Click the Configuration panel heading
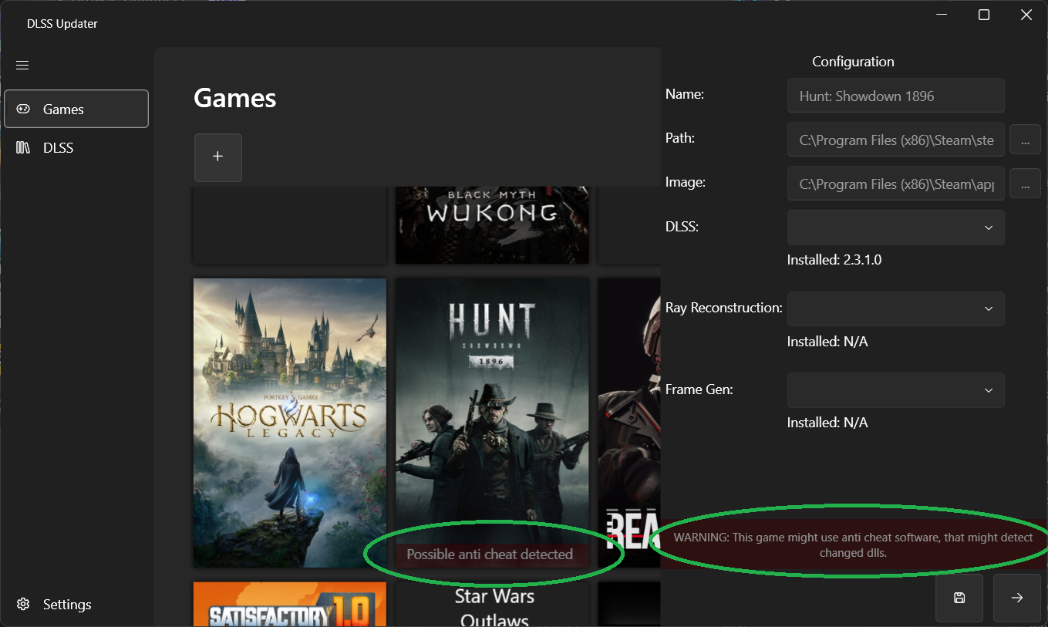1048x627 pixels. (x=853, y=62)
